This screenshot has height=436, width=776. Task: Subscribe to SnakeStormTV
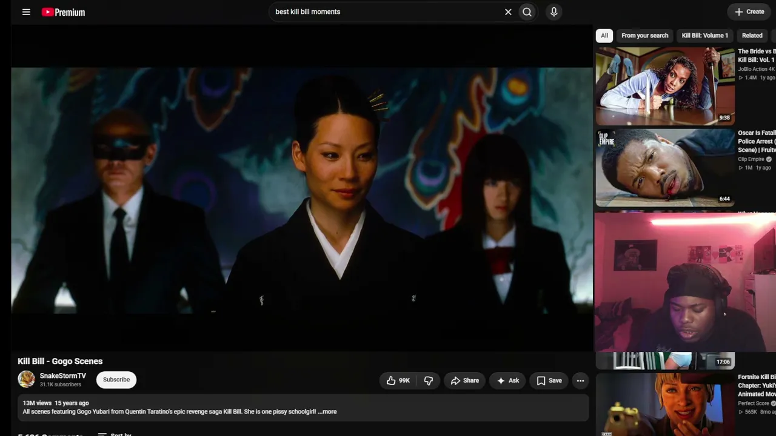point(116,380)
